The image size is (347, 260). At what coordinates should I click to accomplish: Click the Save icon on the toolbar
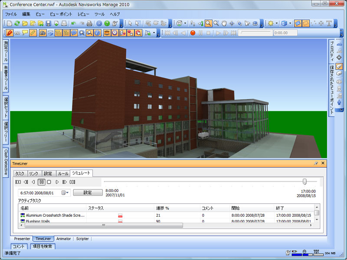click(x=48, y=23)
